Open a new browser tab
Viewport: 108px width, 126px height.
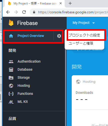(70, 3)
